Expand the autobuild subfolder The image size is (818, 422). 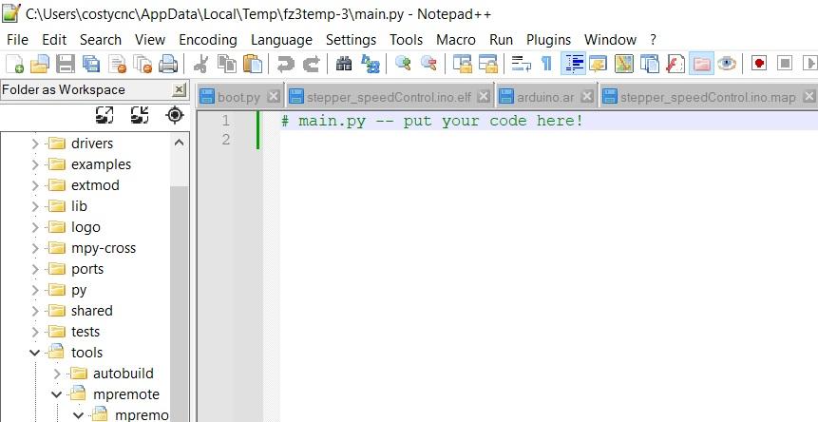tap(57, 374)
